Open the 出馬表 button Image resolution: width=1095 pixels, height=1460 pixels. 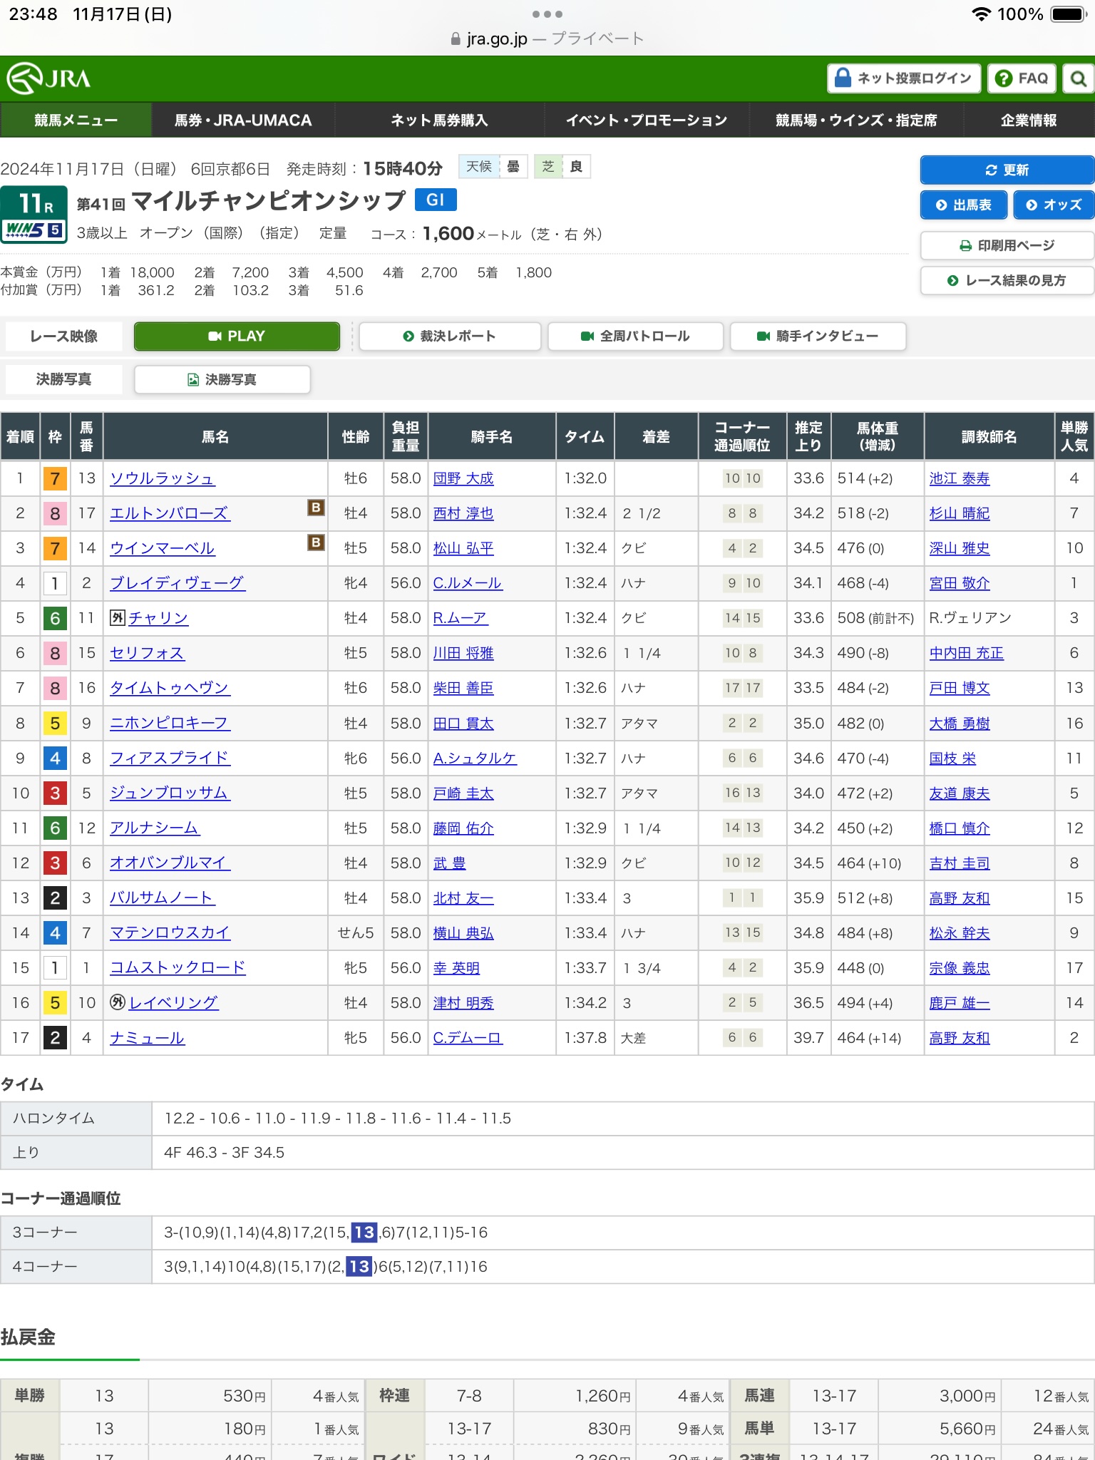point(964,205)
